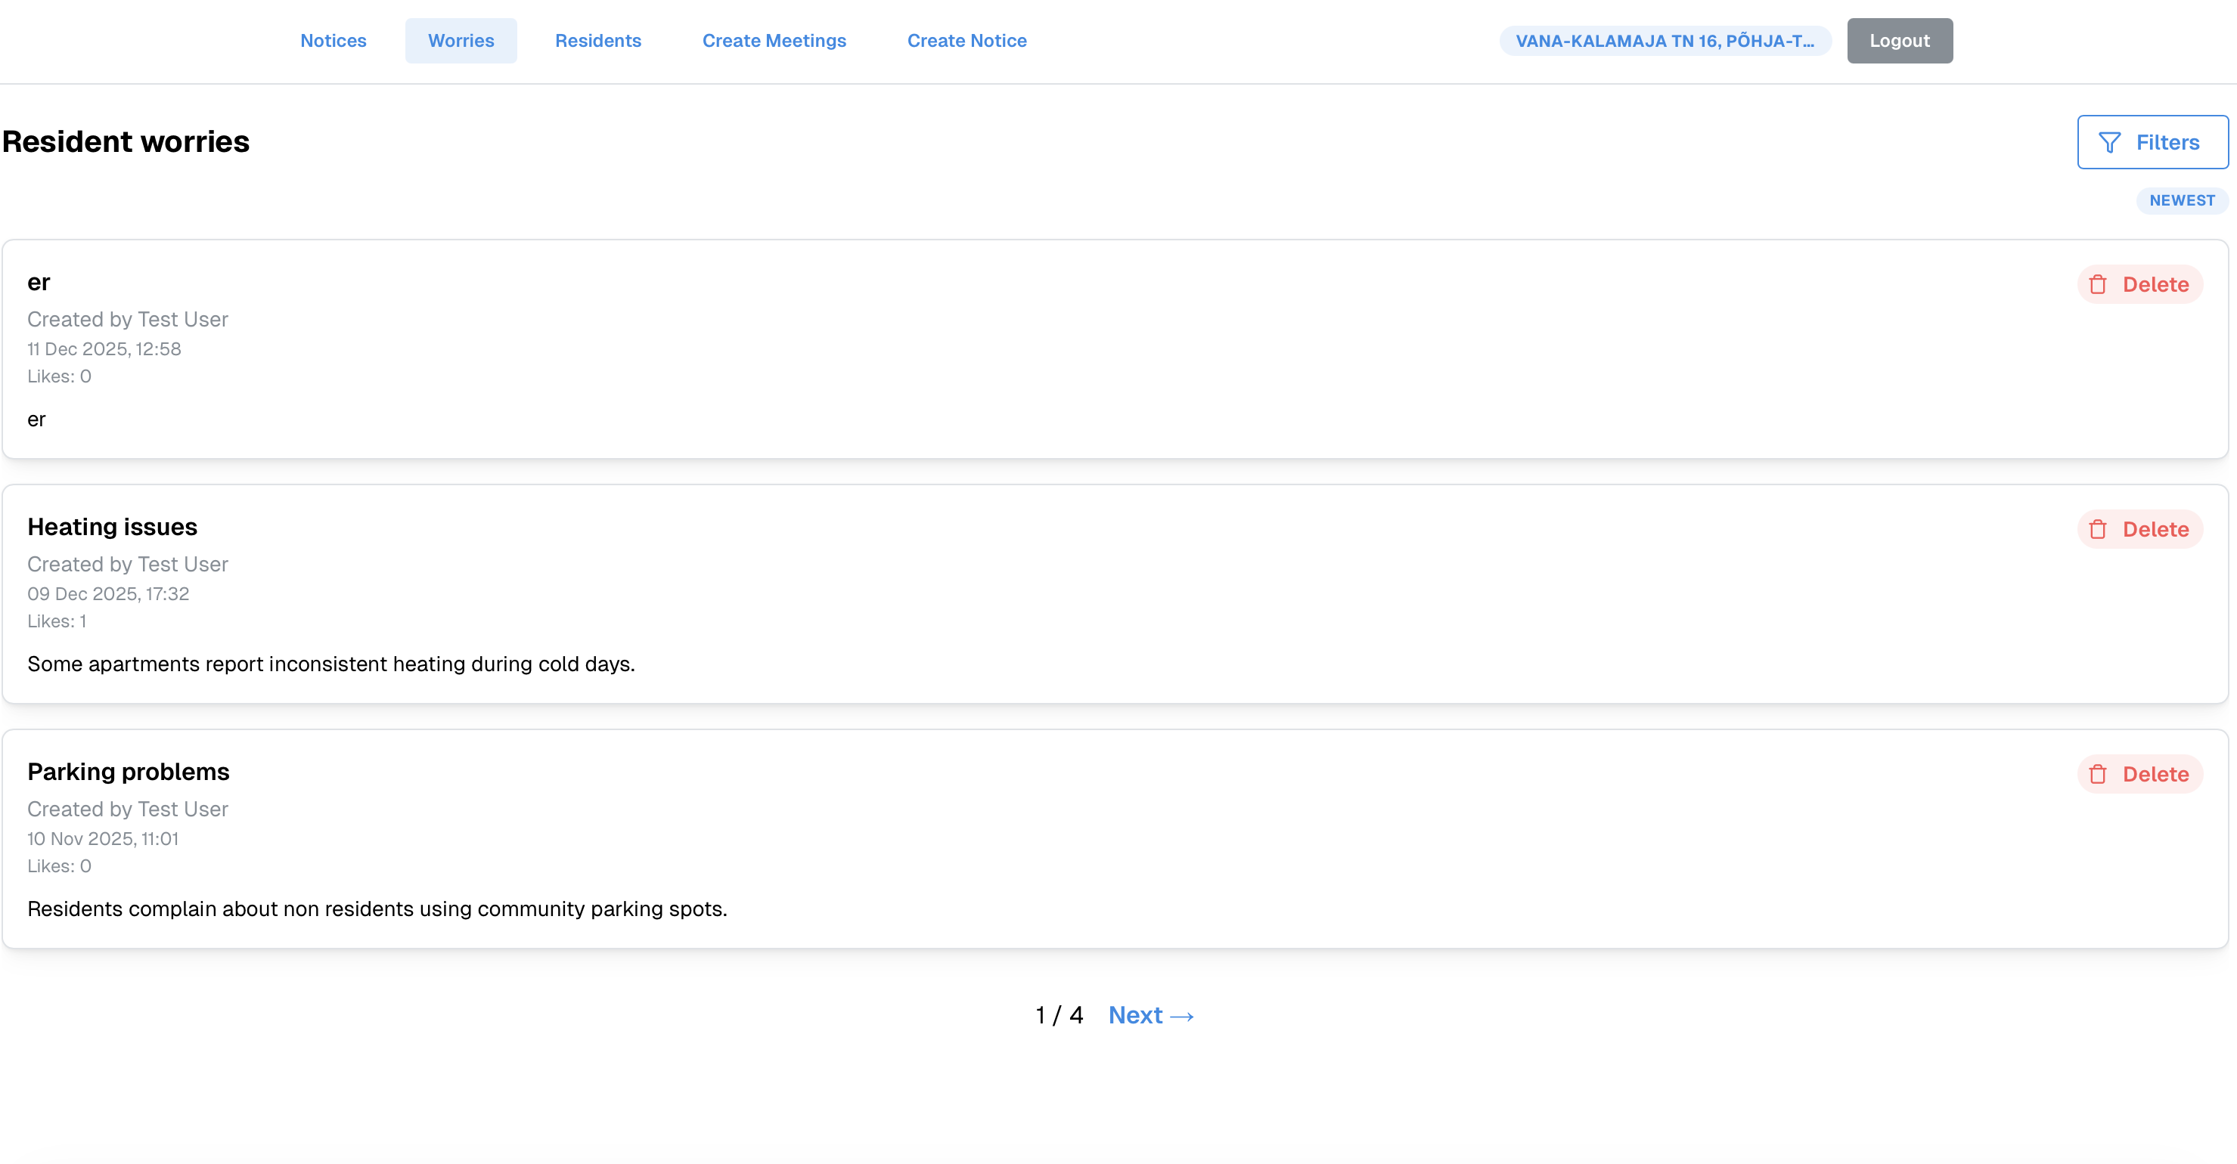Click the funnel icon in Filters button
The image size is (2237, 1164).
click(x=2109, y=142)
